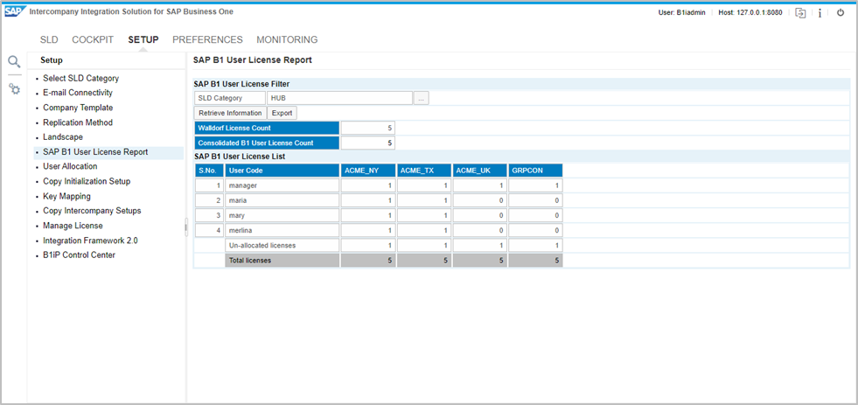Image resolution: width=858 pixels, height=405 pixels.
Task: Select the merlina user code row
Action: click(x=282, y=230)
